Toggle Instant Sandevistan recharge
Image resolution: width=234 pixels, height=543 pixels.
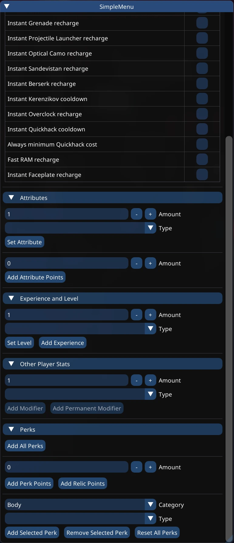[202, 68]
